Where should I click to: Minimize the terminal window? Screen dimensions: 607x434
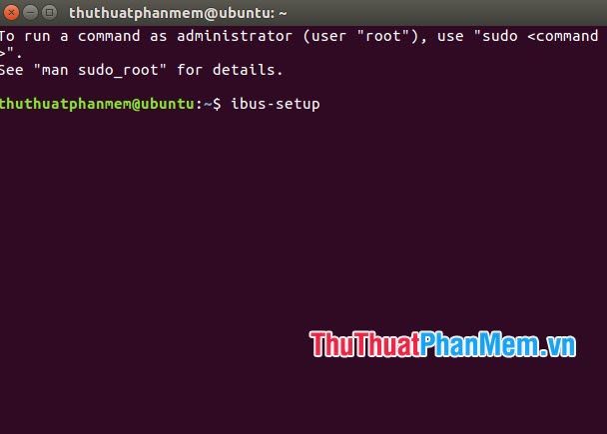point(30,13)
